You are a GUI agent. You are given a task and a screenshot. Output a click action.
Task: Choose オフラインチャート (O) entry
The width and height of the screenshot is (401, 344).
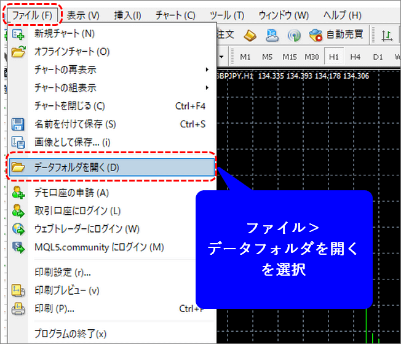coord(111,52)
